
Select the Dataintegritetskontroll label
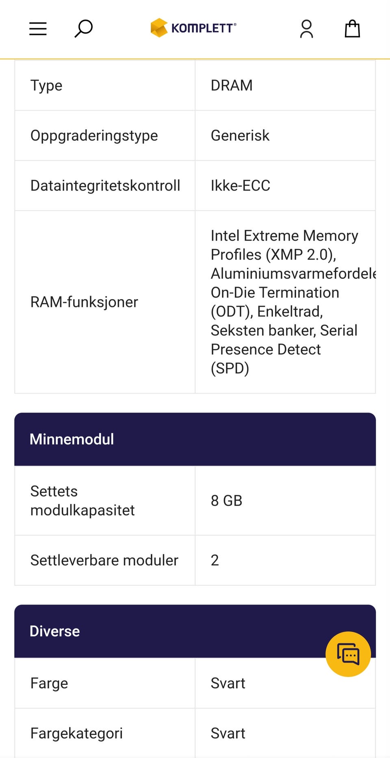pyautogui.click(x=105, y=186)
